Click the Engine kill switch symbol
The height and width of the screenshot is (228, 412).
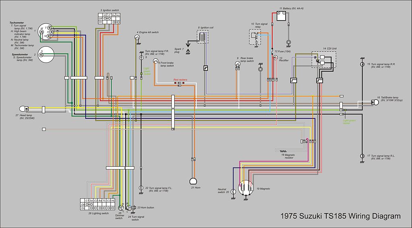pyautogui.click(x=137, y=37)
